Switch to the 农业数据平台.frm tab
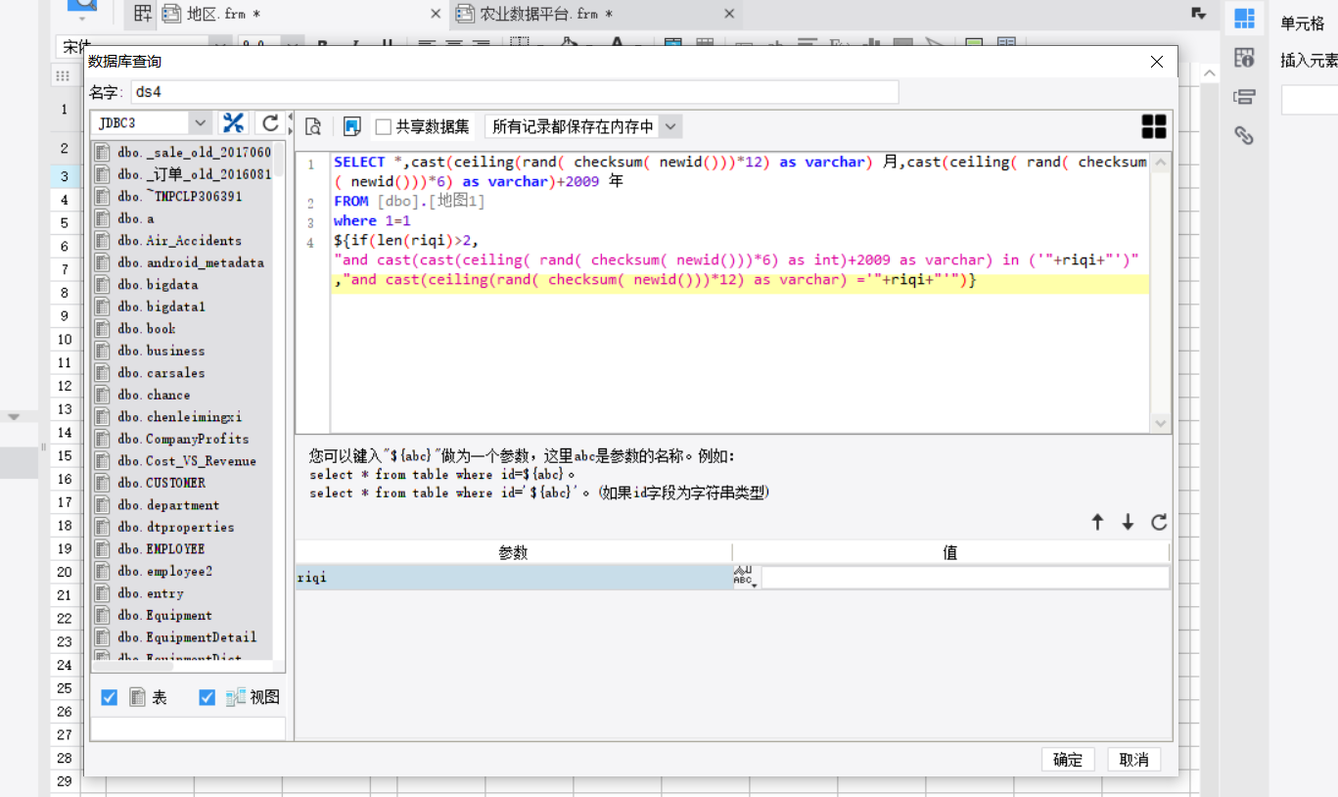Viewport: 1338px width, 797px height. point(546,14)
